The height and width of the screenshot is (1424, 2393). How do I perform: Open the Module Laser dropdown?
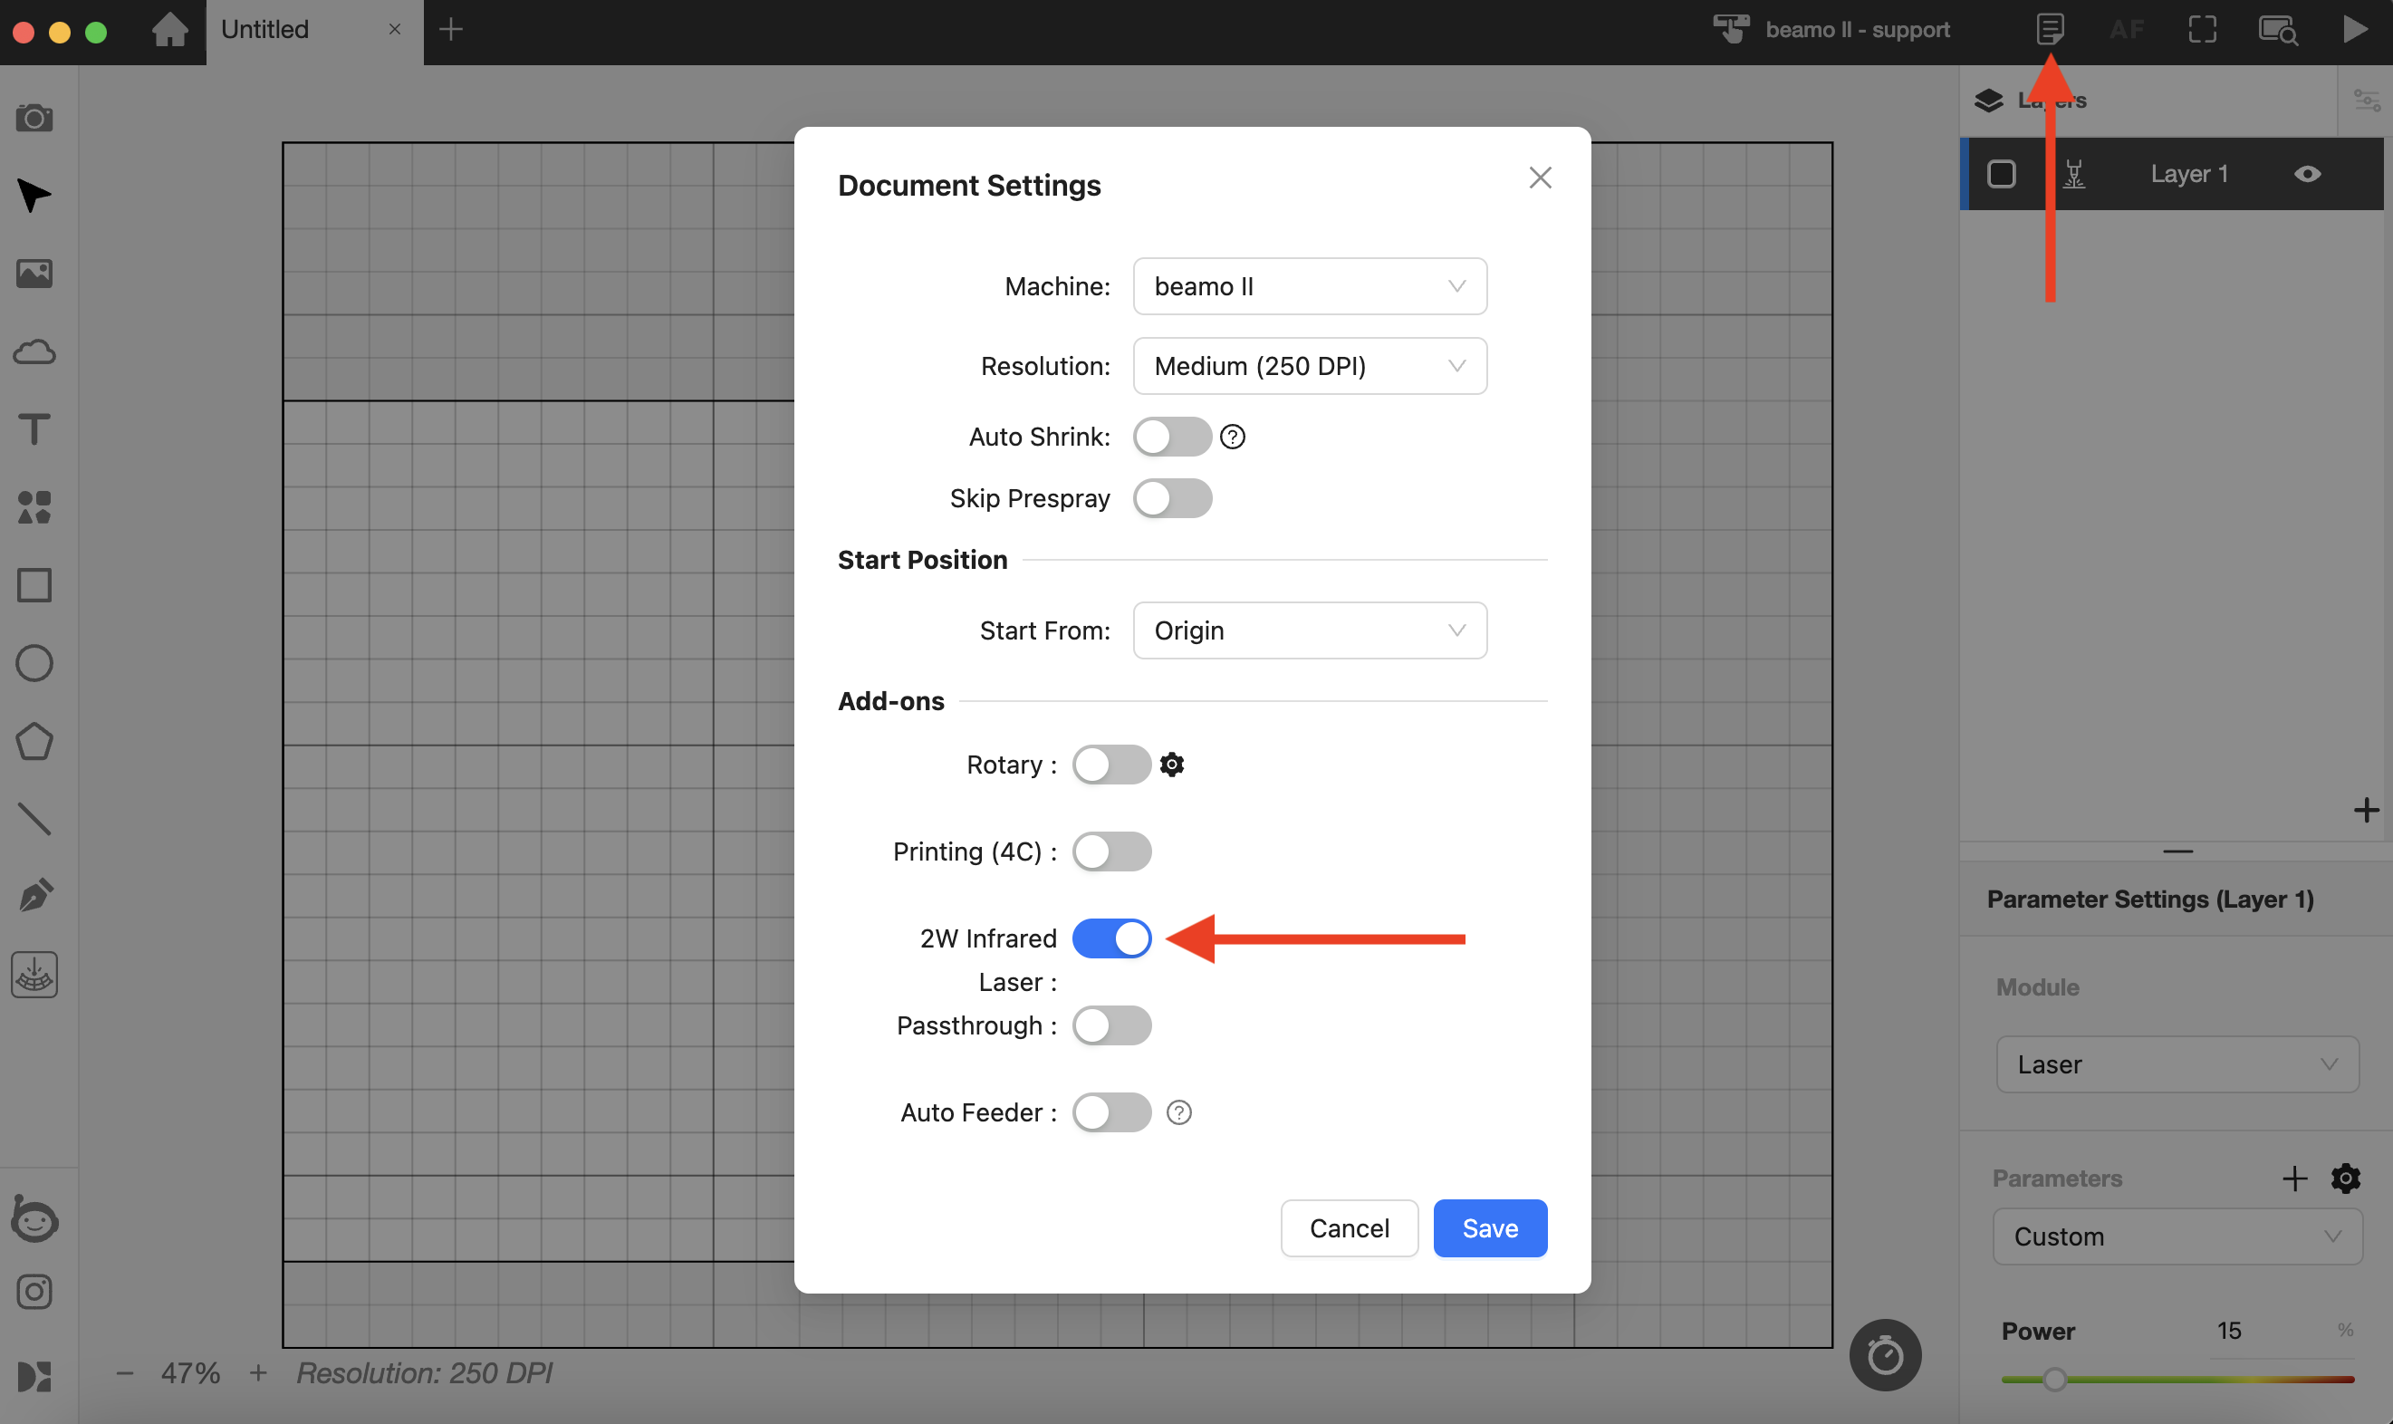(2177, 1064)
